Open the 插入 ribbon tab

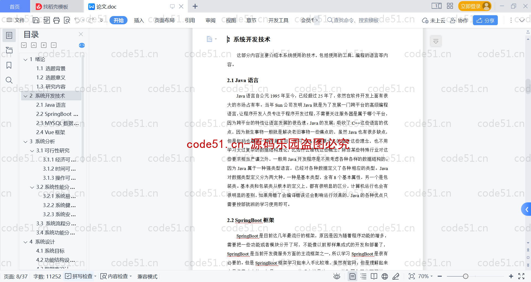tap(139, 20)
